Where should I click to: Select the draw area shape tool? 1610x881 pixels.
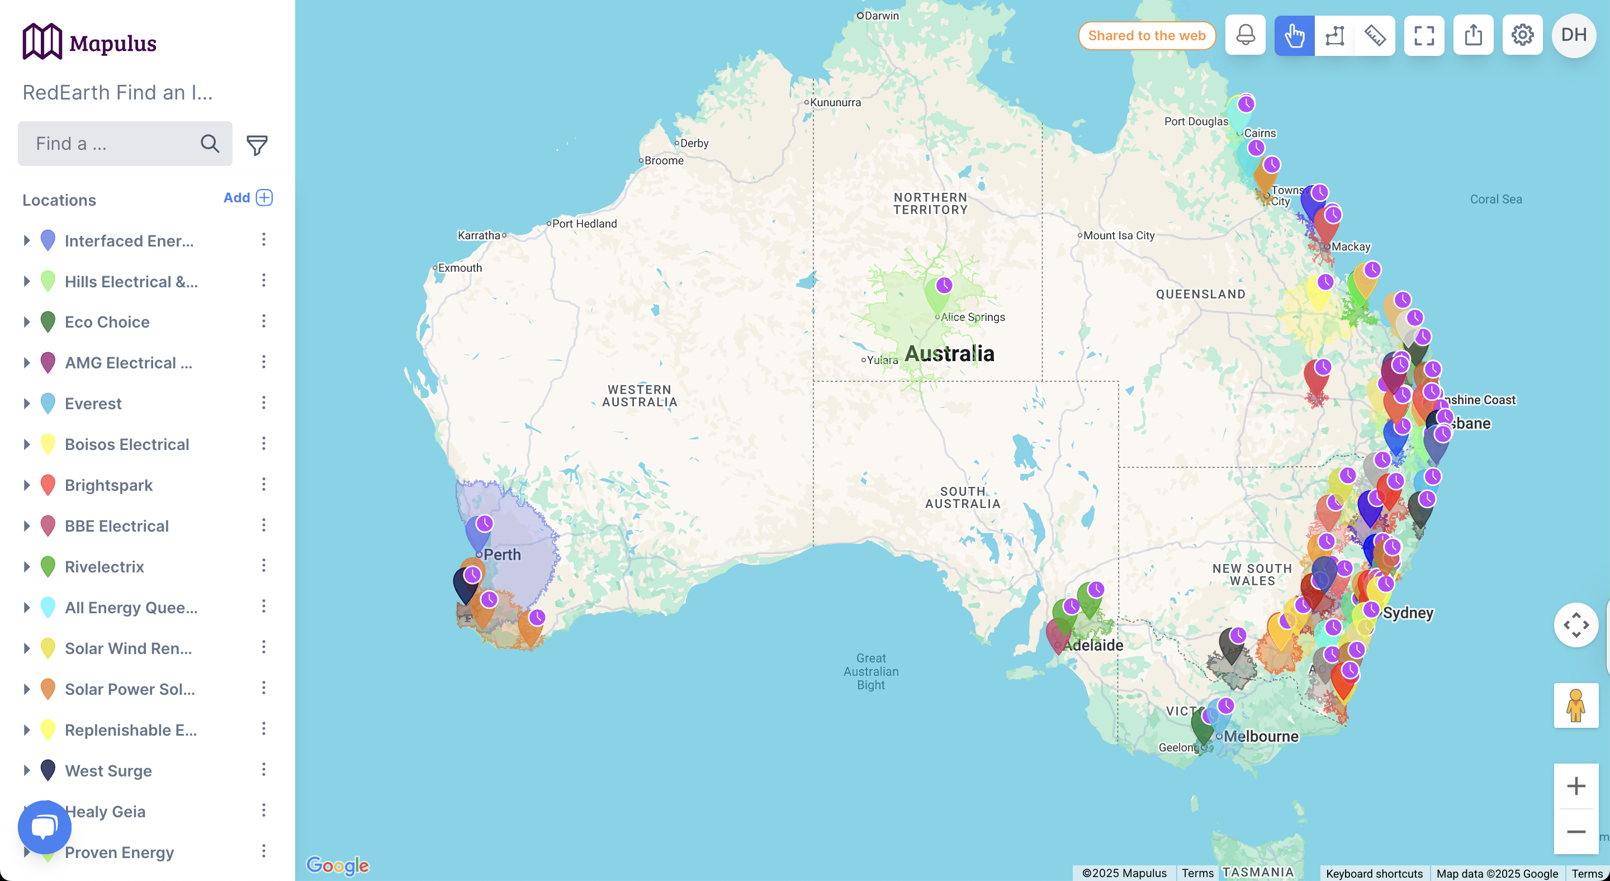coord(1334,36)
